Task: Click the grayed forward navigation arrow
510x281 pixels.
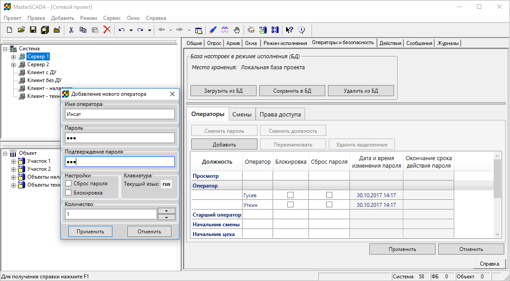Action: [179, 30]
